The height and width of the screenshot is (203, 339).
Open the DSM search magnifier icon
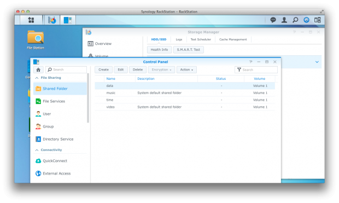click(x=295, y=20)
